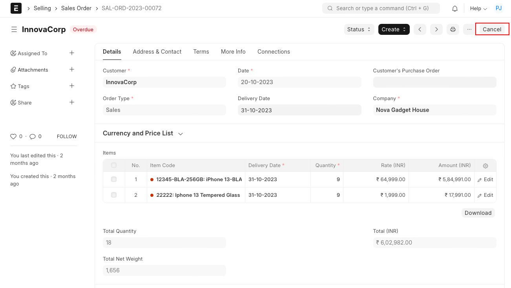Open the notifications bell
Viewport: 511px width, 288px height.
[454, 8]
